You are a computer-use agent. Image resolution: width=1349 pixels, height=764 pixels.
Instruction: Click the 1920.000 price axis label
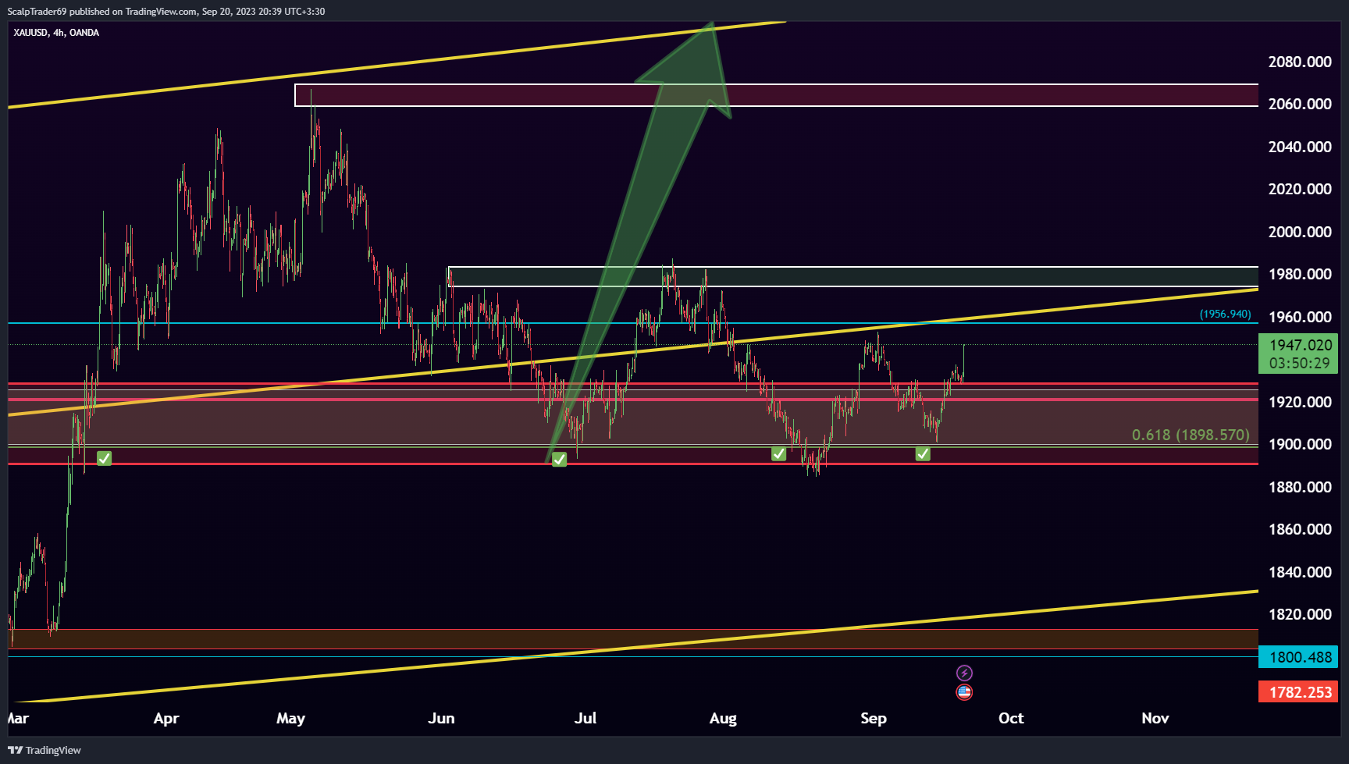pyautogui.click(x=1300, y=402)
